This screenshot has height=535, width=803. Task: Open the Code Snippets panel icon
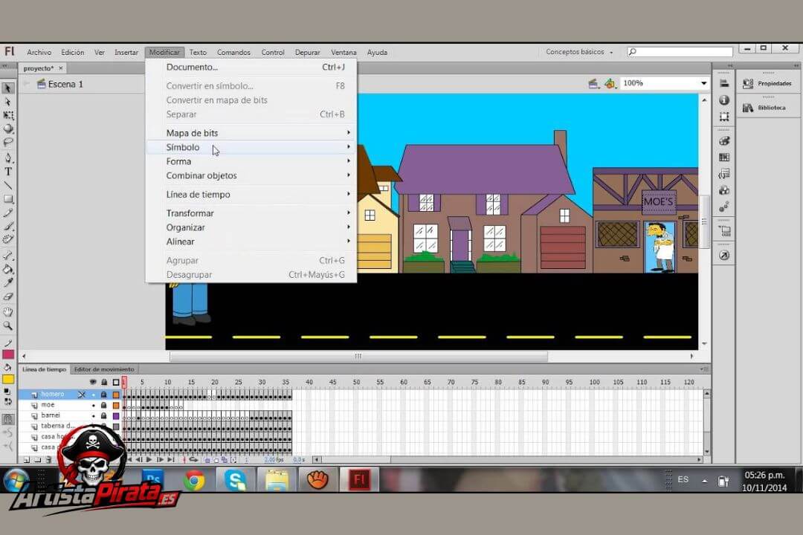pos(723,174)
